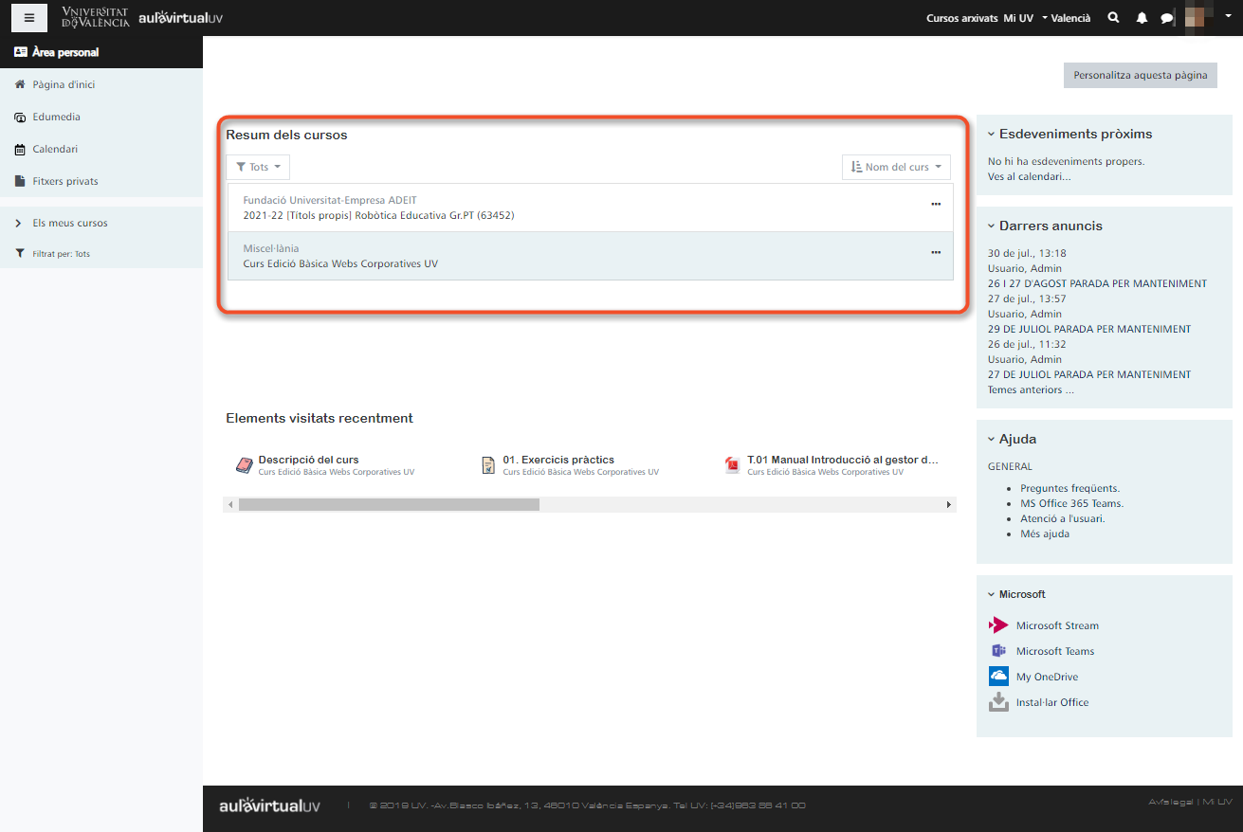The image size is (1243, 832).
Task: Click the My OneDrive cloud icon
Action: [x=998, y=677]
